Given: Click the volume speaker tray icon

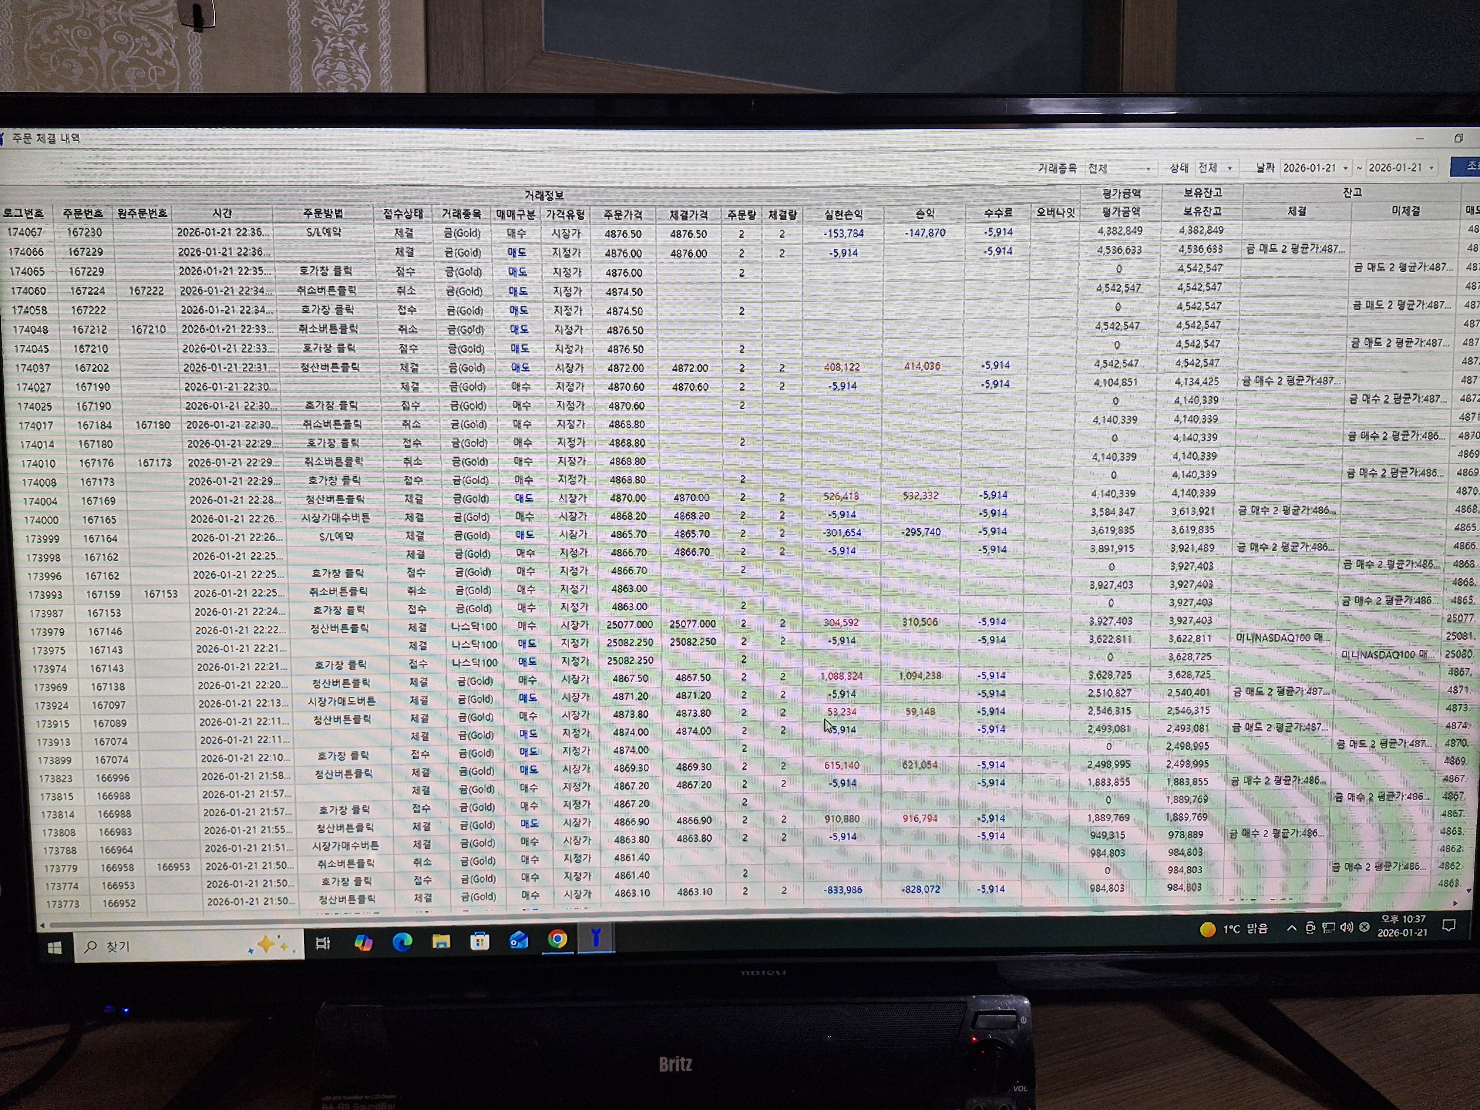Looking at the screenshot, I should point(1346,927).
